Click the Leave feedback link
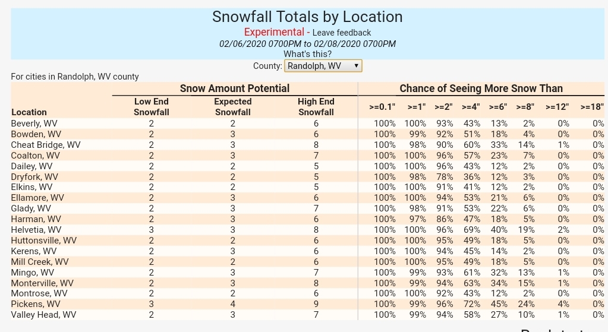 (x=341, y=33)
